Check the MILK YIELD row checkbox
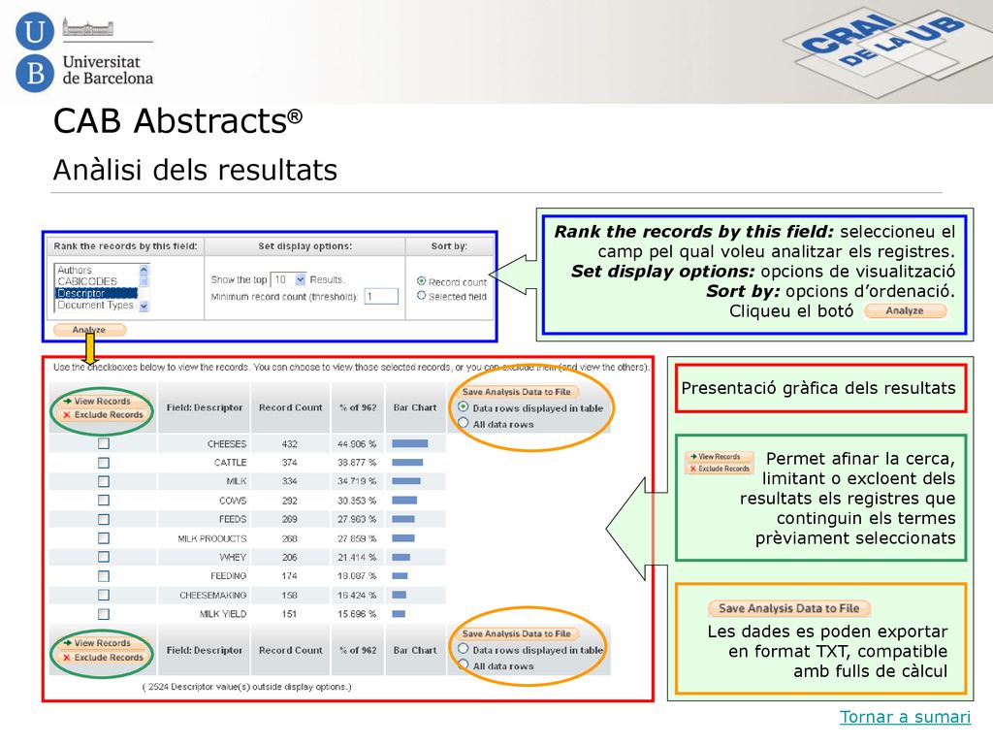Screen dimensions: 993x745 104,614
